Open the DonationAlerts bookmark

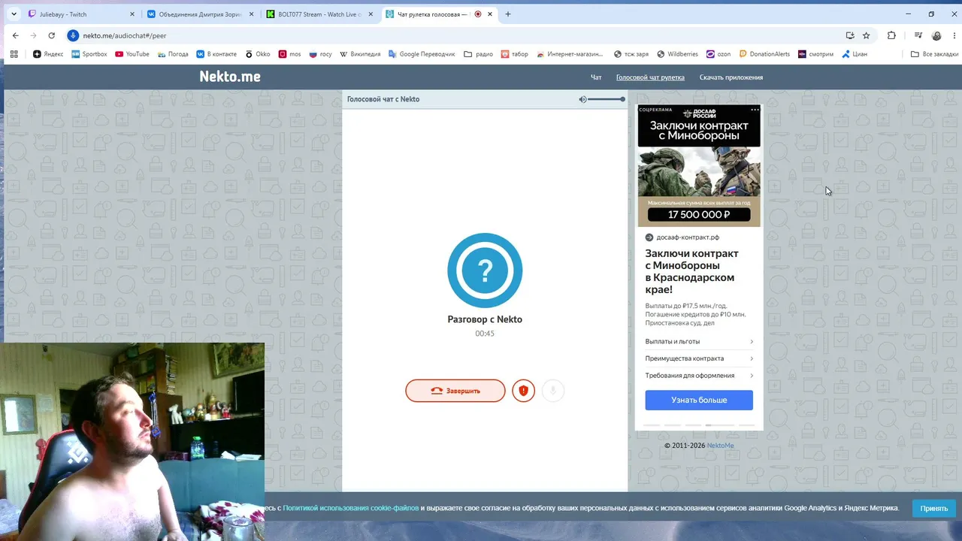coord(764,54)
